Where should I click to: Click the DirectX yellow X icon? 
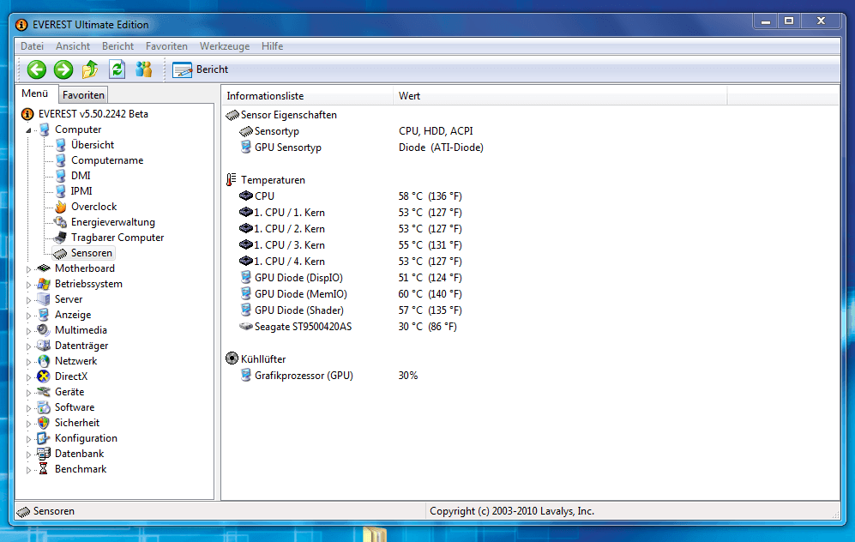click(44, 376)
